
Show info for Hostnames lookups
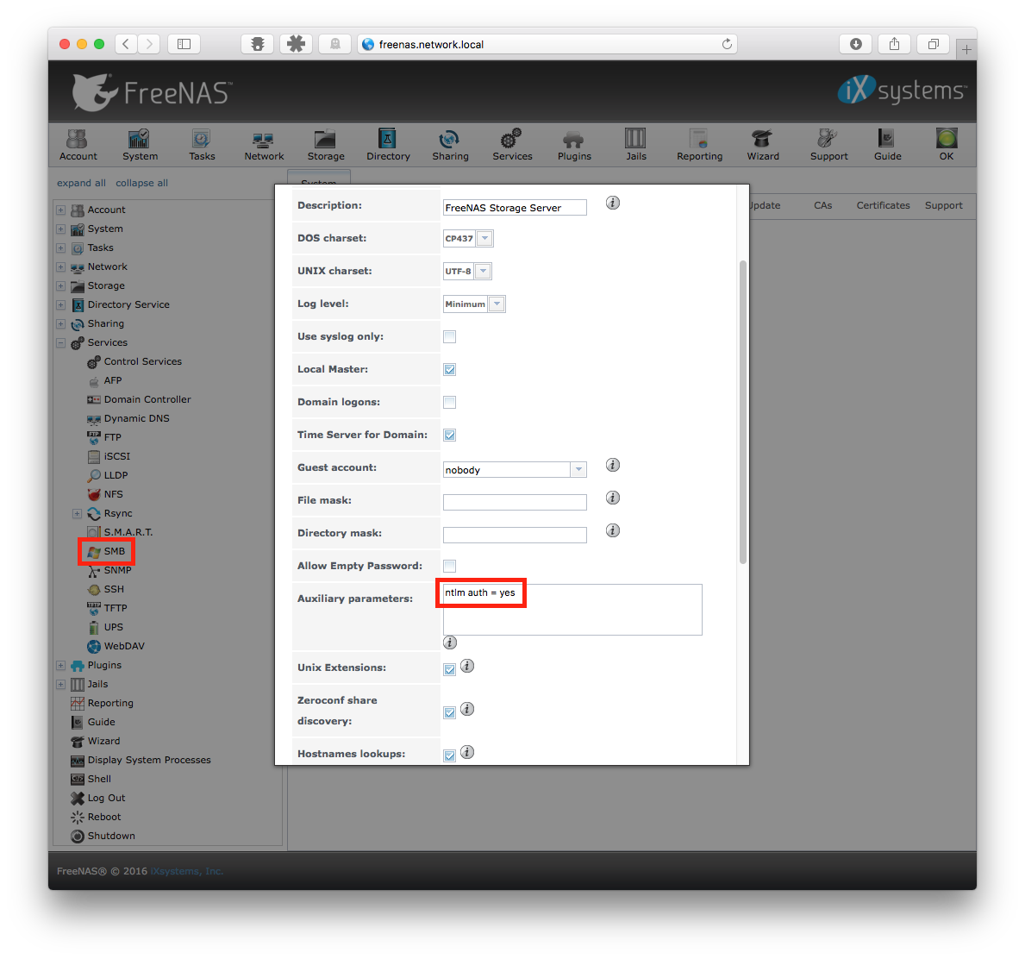tap(466, 752)
